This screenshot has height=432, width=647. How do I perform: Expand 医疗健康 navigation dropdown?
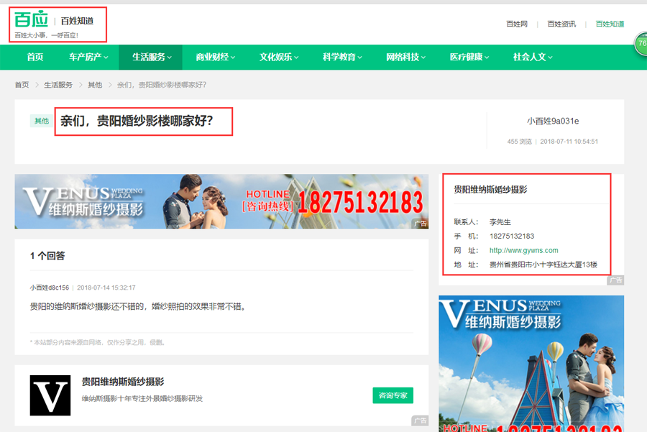point(469,57)
